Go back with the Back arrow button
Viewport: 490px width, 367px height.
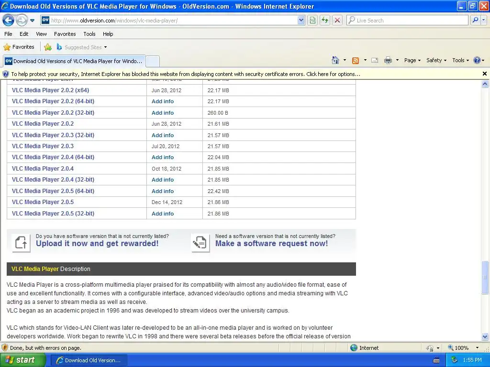tap(9, 20)
